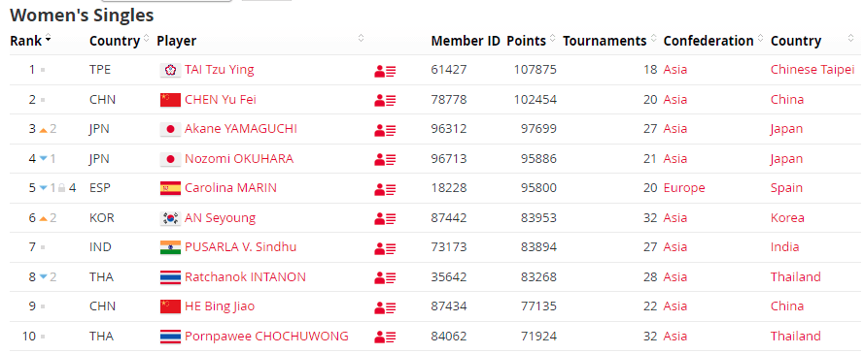The image size is (864, 354).
Task: Click the India flag beside PUSARLA V. Sindhu
Action: click(170, 247)
